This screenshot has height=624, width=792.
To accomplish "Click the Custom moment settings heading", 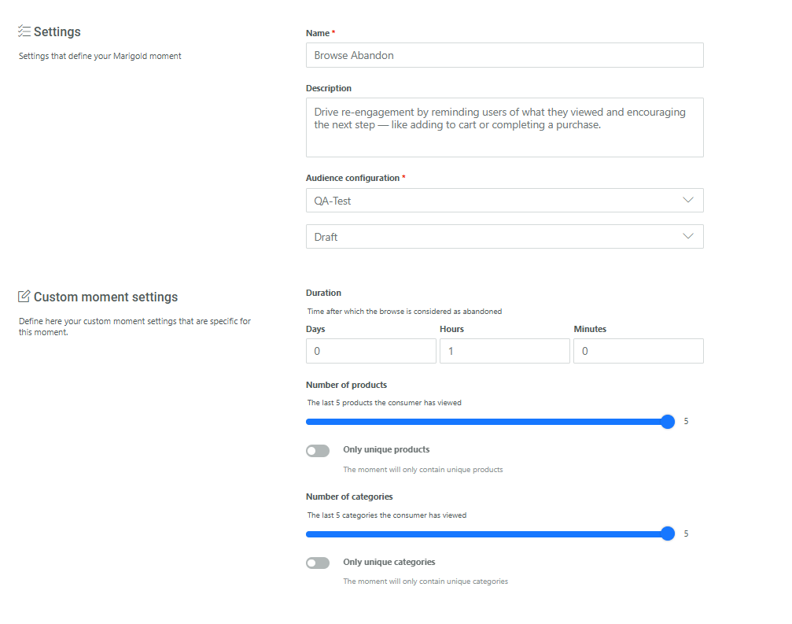I will tap(105, 297).
